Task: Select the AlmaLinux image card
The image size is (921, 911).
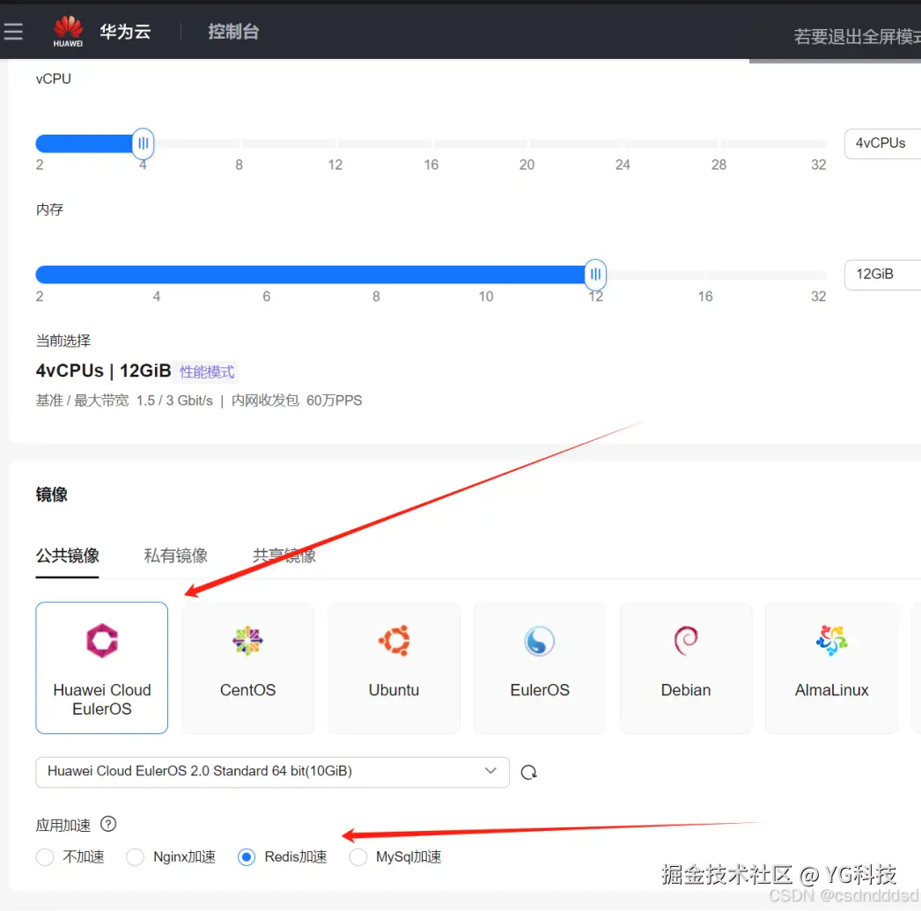Action: tap(832, 667)
